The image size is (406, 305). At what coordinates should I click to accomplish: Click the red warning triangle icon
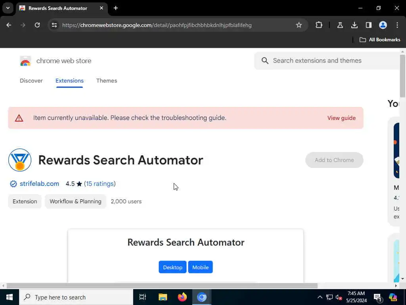point(19,118)
